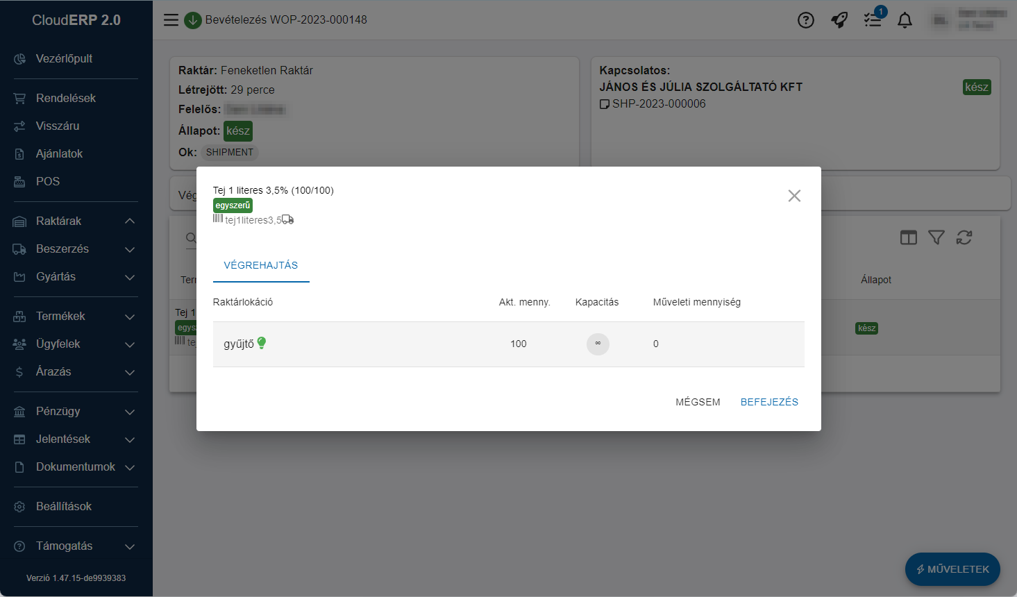
Task: Open the notifications bell
Action: tap(905, 20)
